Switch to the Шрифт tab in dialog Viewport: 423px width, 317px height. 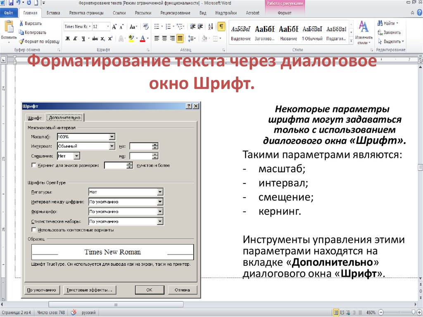point(35,118)
